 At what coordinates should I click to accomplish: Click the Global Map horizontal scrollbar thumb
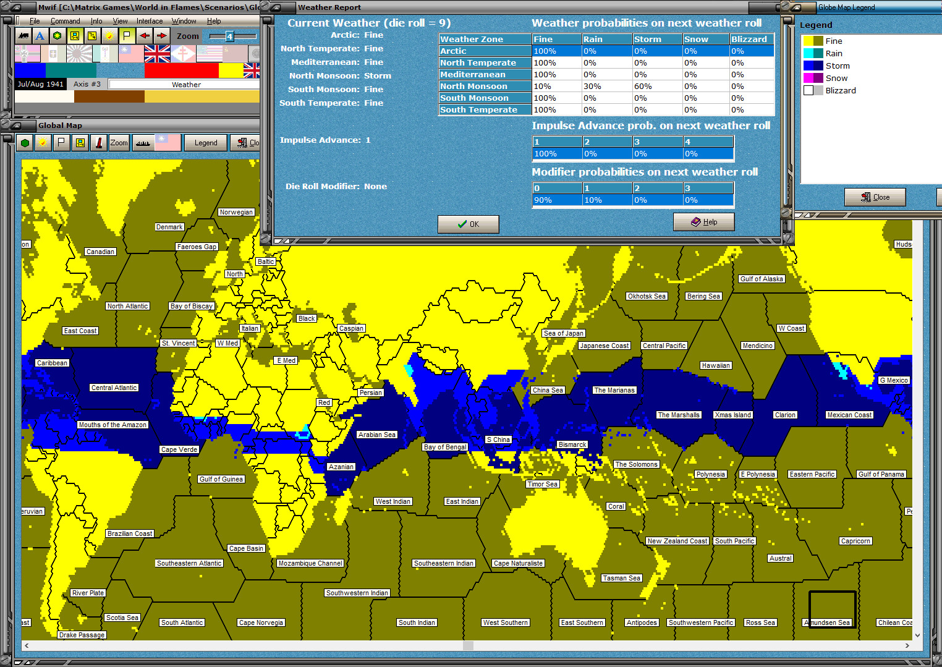click(468, 645)
